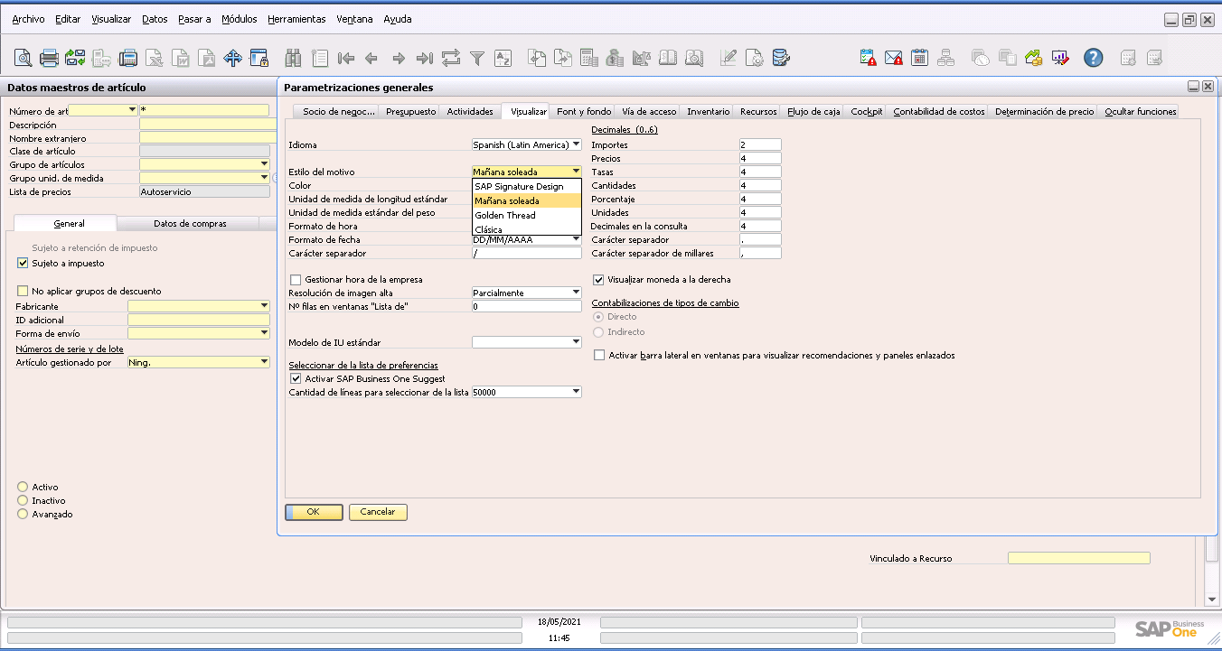1222x651 pixels.
Task: Open the blue Help question mark icon
Action: [x=1093, y=59]
